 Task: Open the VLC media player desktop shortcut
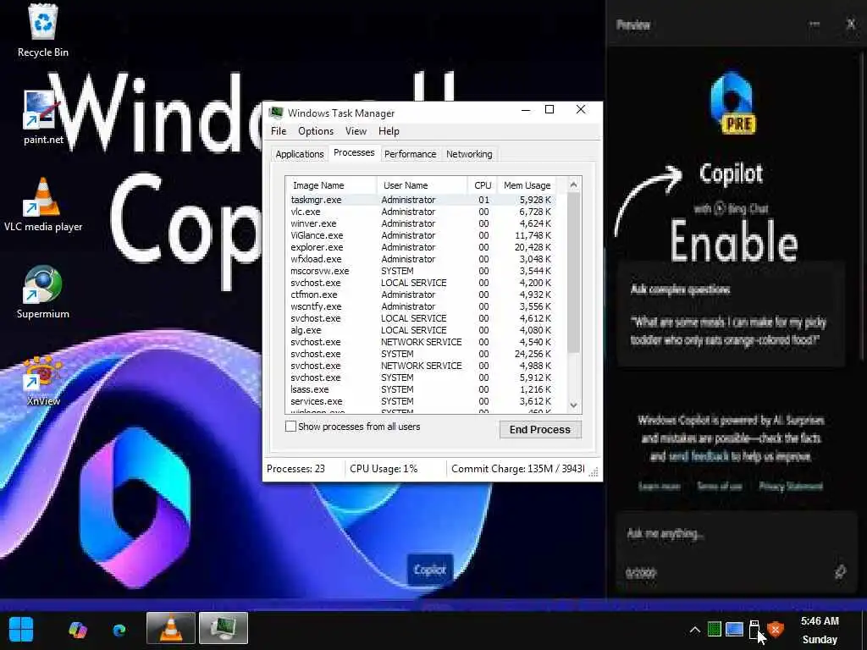click(x=43, y=205)
